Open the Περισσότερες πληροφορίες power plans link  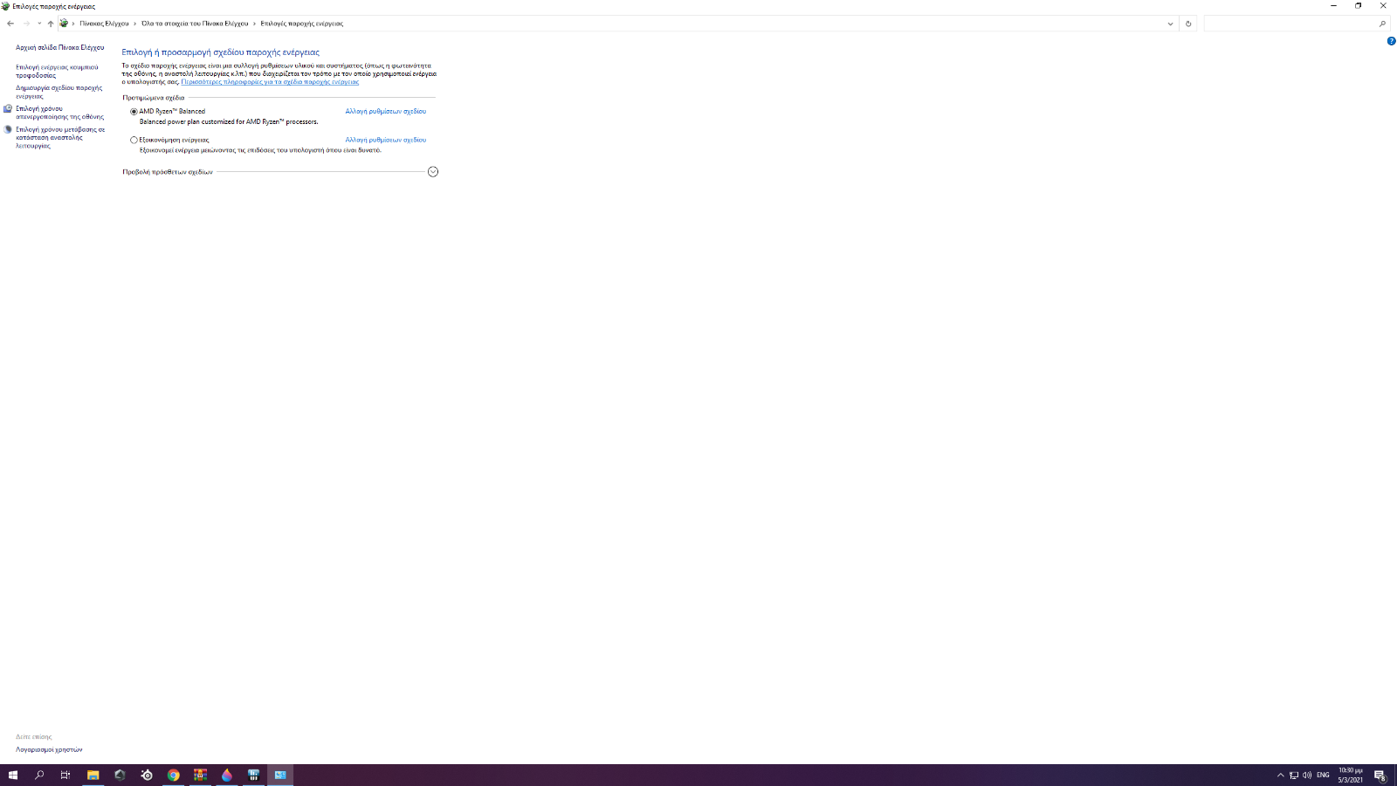tap(270, 82)
